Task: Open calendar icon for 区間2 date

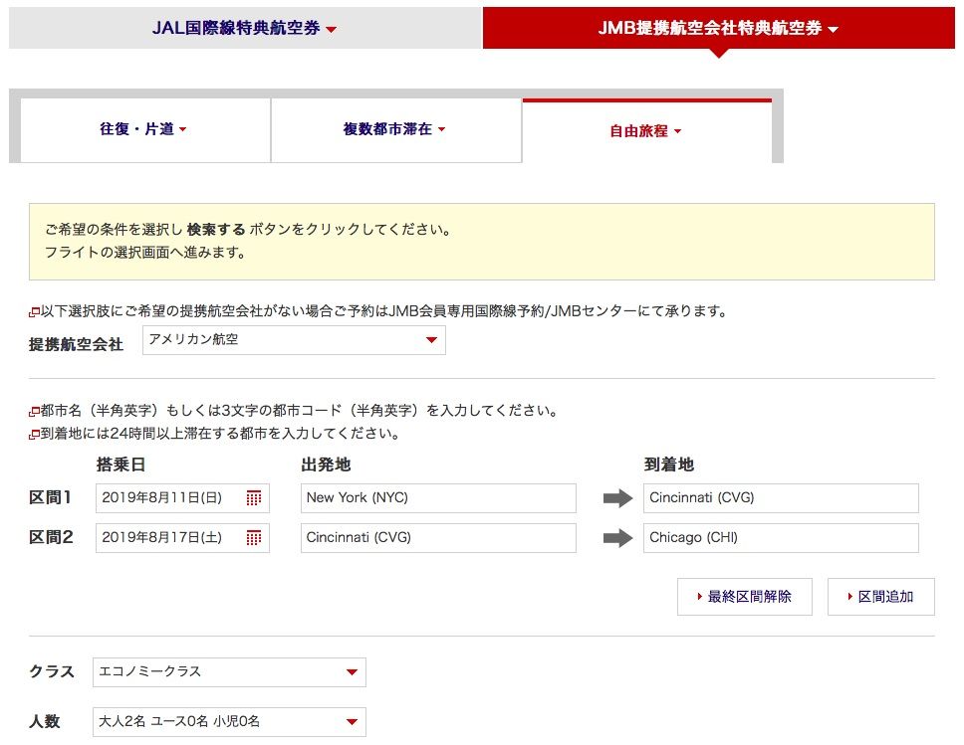Action: [x=253, y=538]
